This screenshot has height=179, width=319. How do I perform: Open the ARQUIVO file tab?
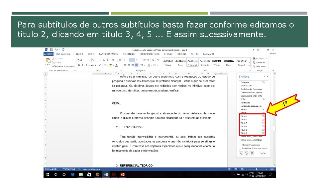click(49, 54)
